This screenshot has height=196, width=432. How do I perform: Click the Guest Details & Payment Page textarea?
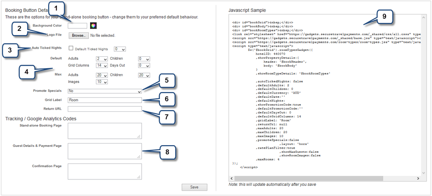point(105,151)
